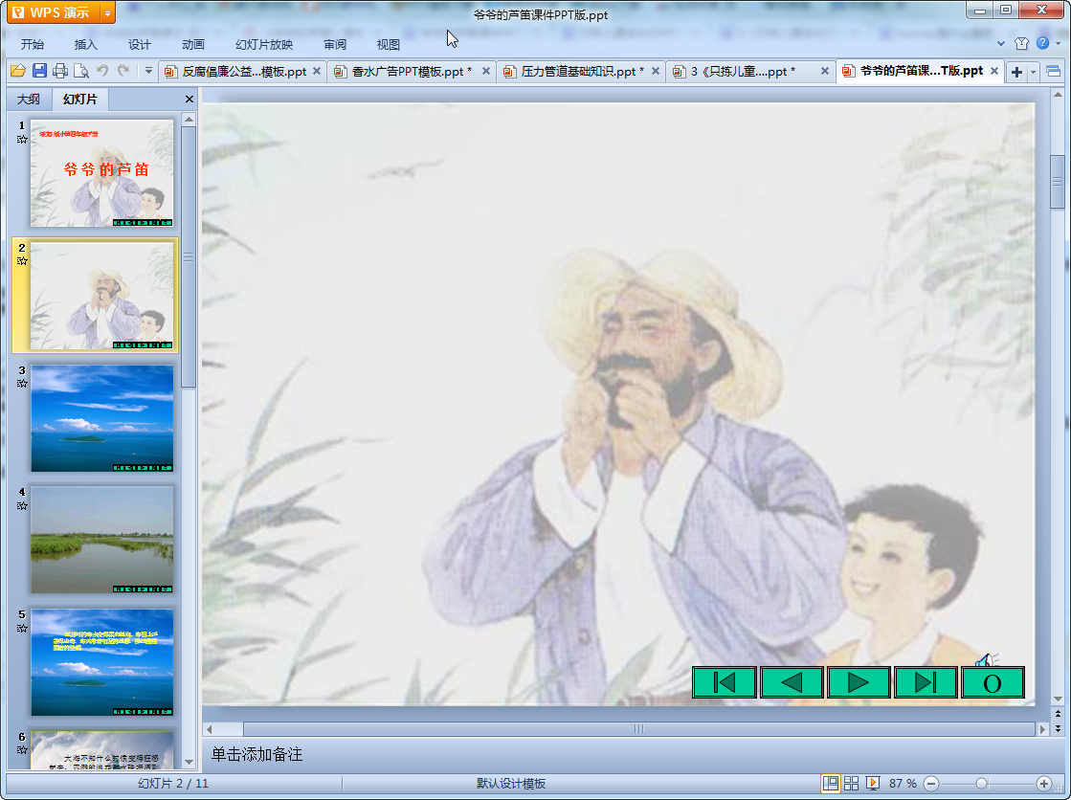Click the 87 % zoom level
The width and height of the screenshot is (1071, 800).
(903, 784)
